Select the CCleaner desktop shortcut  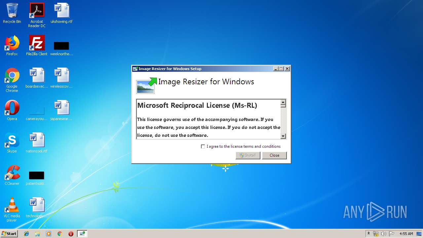pos(12,175)
